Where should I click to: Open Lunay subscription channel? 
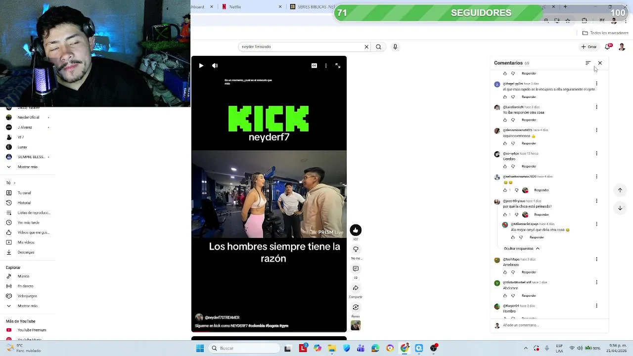point(22,147)
